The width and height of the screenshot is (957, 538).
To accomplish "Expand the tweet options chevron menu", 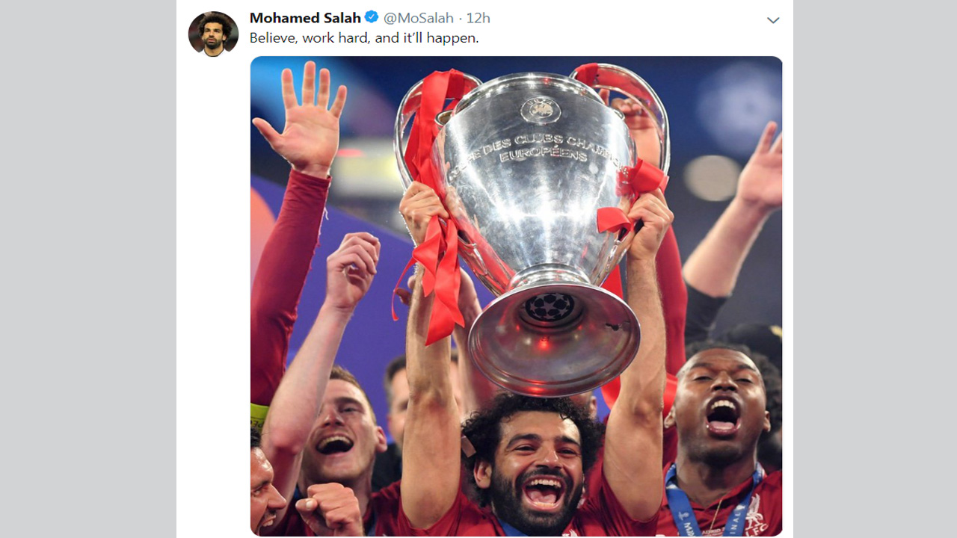I will click(x=773, y=20).
